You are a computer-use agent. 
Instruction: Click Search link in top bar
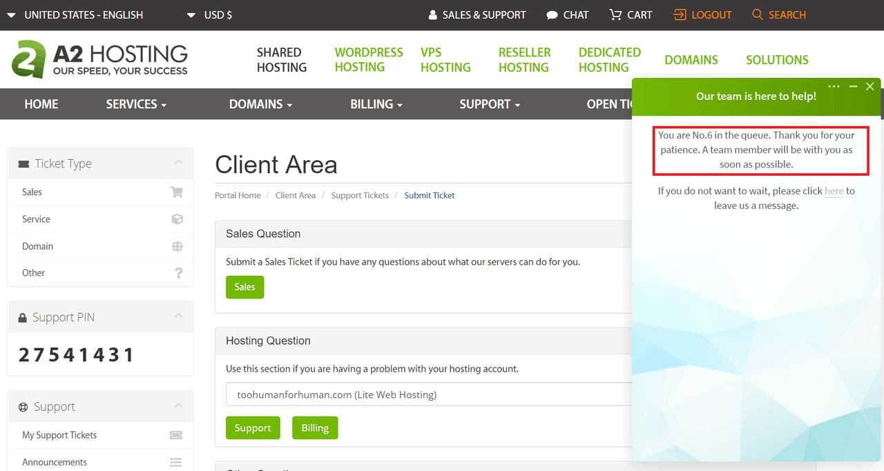(x=787, y=14)
